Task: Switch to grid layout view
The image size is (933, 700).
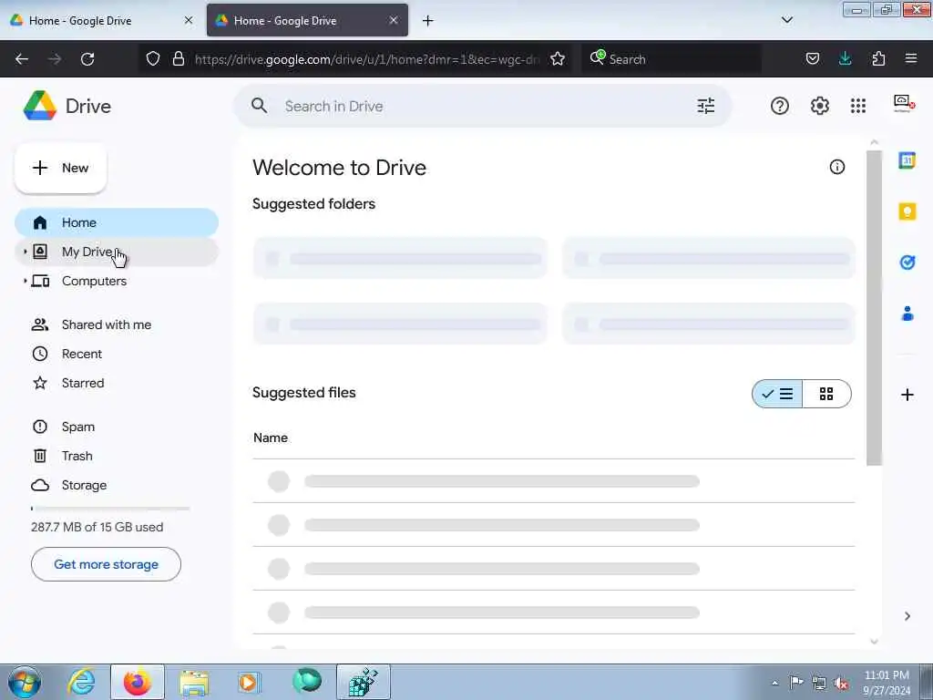Action: click(826, 394)
